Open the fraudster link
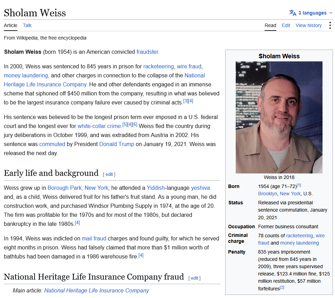The height and width of the screenshot is (298, 335). tap(148, 52)
